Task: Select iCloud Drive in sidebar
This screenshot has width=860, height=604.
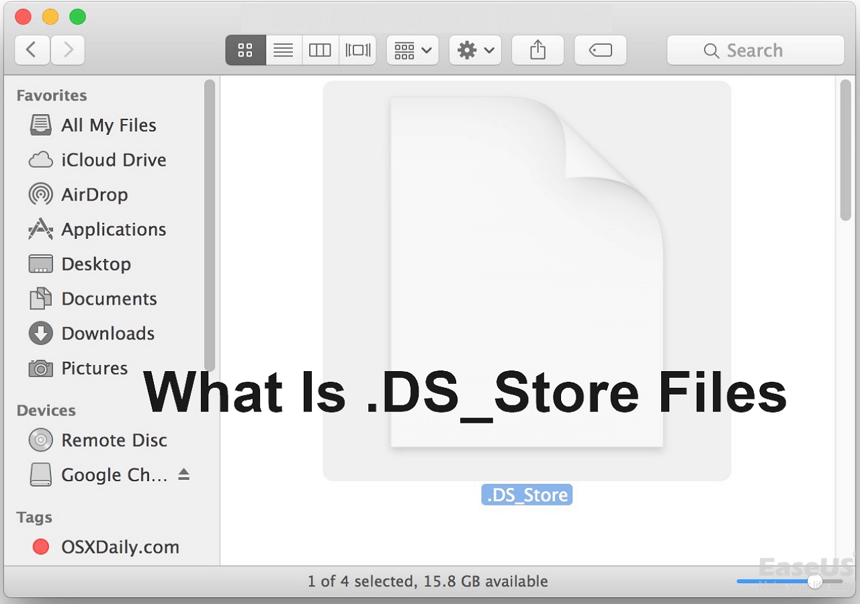Action: (x=113, y=160)
